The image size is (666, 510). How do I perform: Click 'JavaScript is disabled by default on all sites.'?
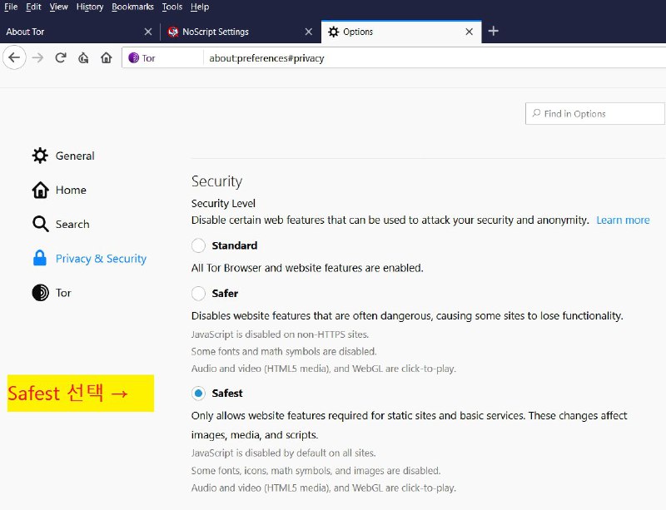pyautogui.click(x=283, y=453)
